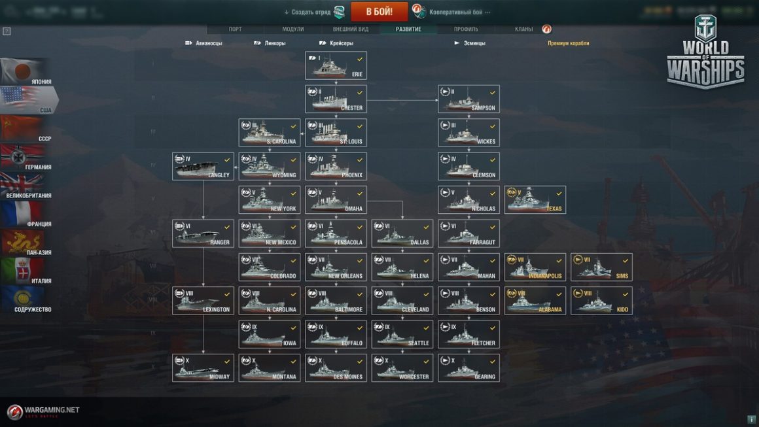The image size is (759, 427).
Task: Switch to the МОДУЛИ tab
Action: (x=293, y=29)
